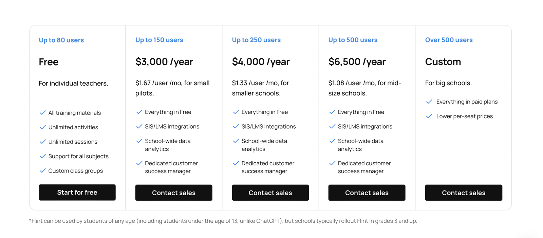Image resolution: width=543 pixels, height=238 pixels.
Task: Click SIS/LMS integrations checkmark in $3,000 plan
Action: click(x=139, y=127)
